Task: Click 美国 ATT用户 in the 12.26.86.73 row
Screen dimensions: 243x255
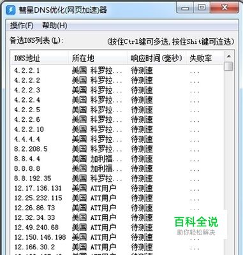Action: coord(94,208)
